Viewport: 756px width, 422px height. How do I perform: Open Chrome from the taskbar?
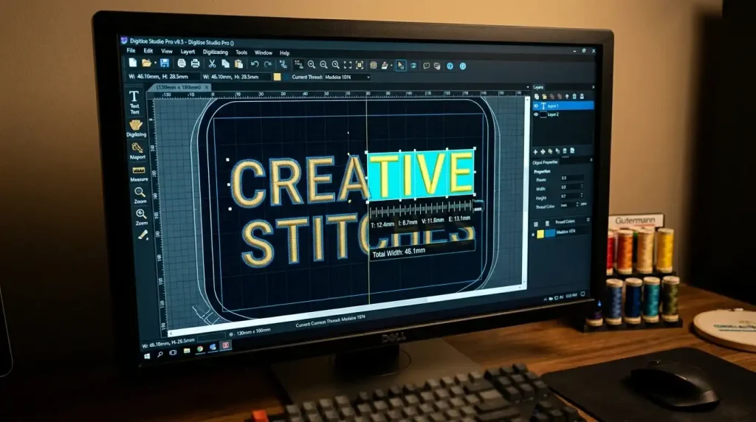coord(199,349)
